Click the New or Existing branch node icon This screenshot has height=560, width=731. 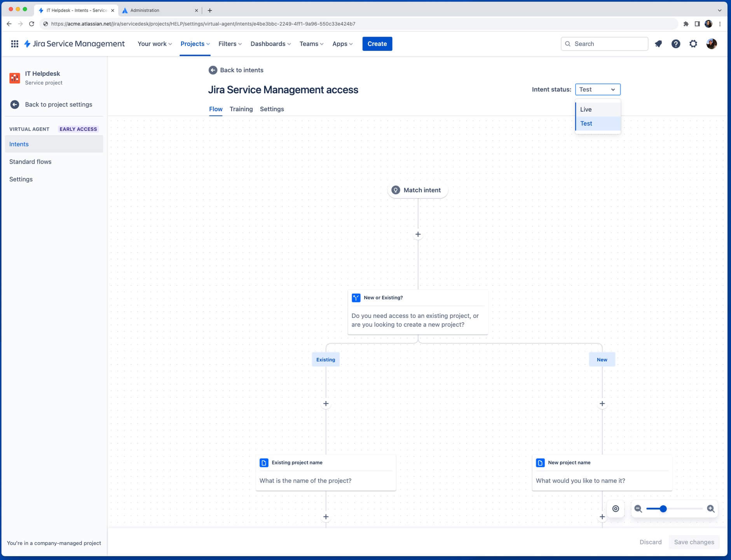(x=356, y=297)
